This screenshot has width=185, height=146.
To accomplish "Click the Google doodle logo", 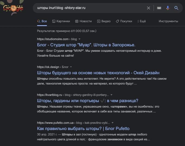I will (x=13, y=8).
